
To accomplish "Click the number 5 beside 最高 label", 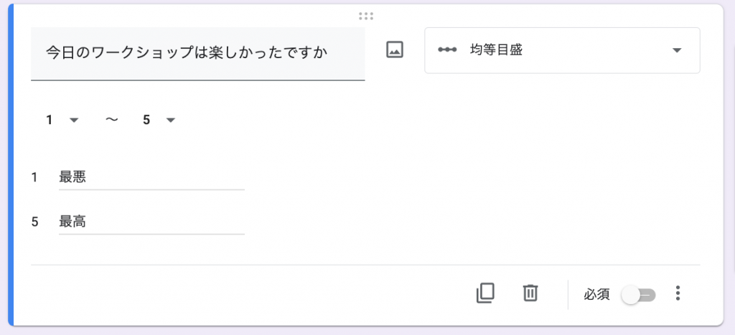I will point(34,222).
